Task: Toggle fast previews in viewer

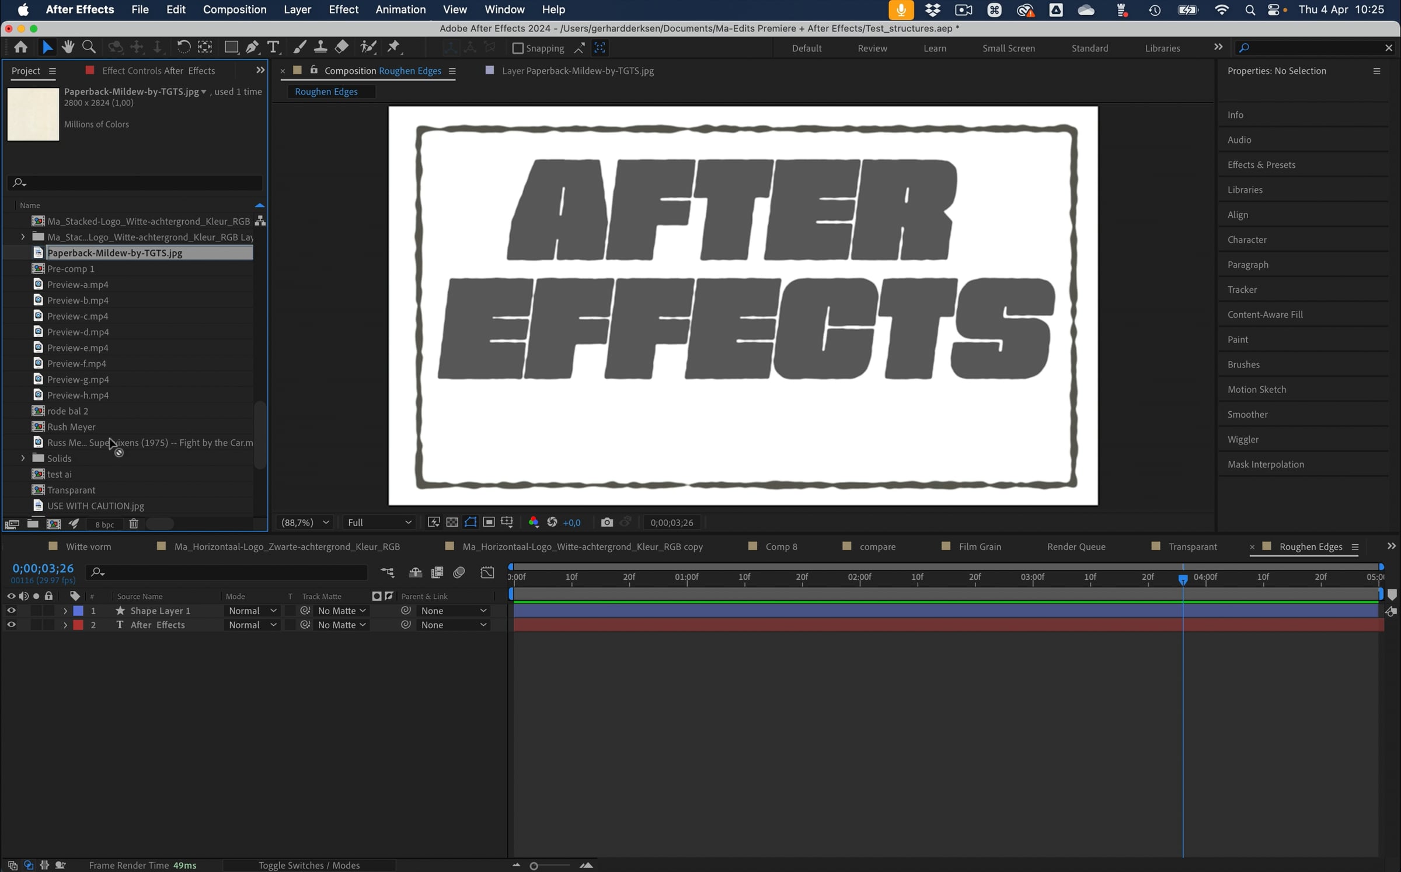Action: 434,523
